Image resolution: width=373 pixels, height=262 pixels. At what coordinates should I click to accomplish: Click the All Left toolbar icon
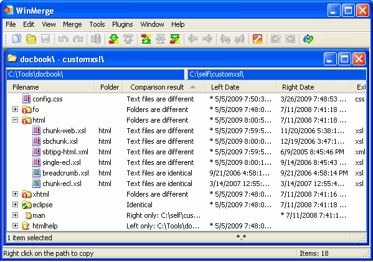[290, 39]
